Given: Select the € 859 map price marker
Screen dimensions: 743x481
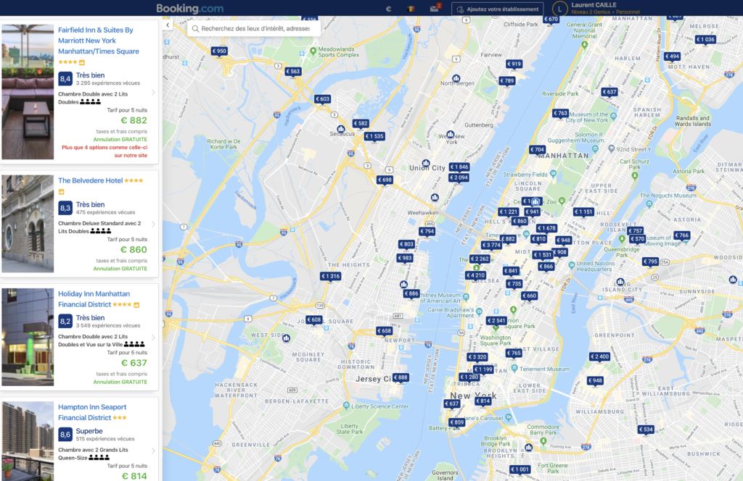Looking at the screenshot, I should 457,423.
